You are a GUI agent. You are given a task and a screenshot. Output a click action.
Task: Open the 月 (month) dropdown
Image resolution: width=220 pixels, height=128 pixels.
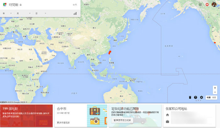24,13
